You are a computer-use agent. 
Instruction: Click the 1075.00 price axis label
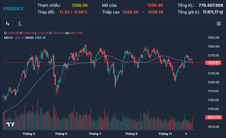pyautogui.click(x=213, y=127)
